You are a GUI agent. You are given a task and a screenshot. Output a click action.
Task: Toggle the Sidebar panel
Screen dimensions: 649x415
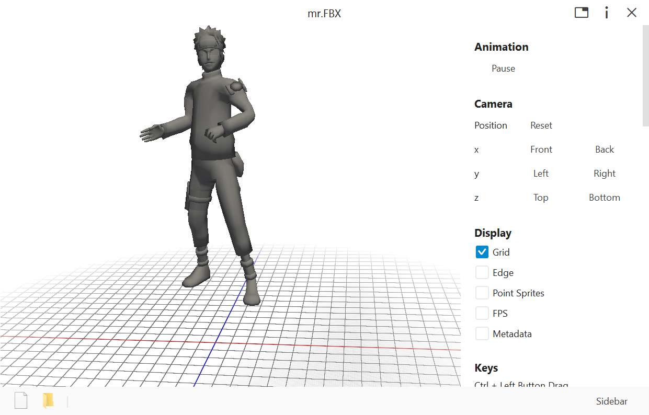click(x=611, y=401)
